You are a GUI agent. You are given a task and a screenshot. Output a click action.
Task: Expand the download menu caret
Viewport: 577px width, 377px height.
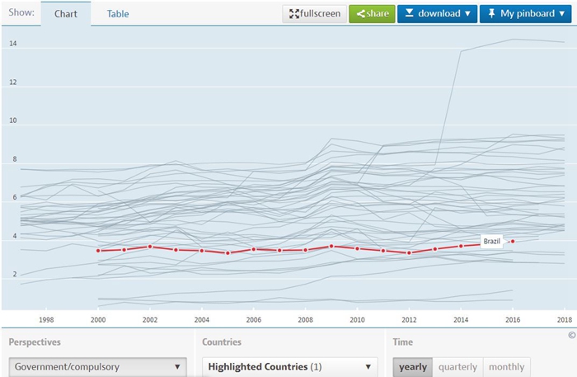point(467,14)
